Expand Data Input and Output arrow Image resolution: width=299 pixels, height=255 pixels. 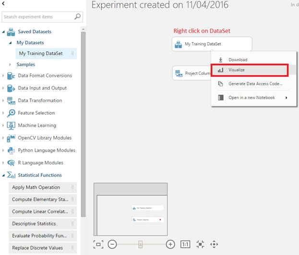(x=3, y=88)
